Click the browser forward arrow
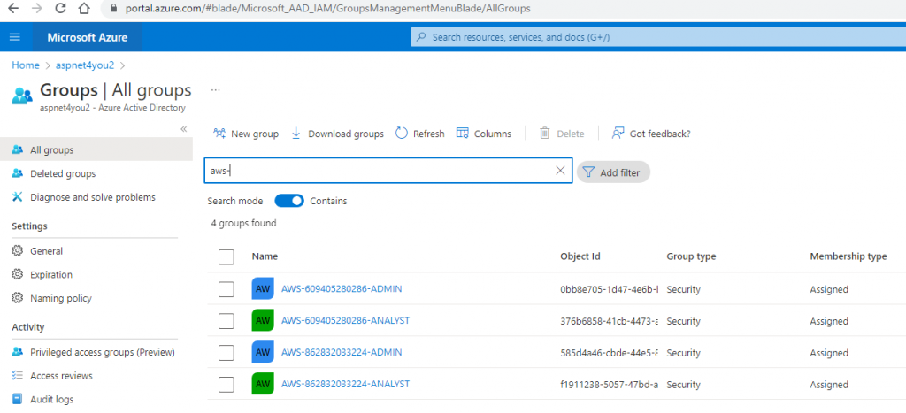This screenshot has height=413, width=906. (36, 9)
